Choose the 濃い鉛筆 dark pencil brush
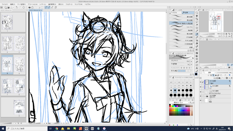 (181, 17)
